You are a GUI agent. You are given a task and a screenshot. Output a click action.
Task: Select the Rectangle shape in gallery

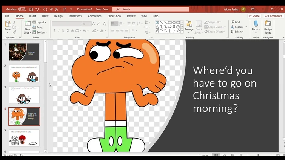pyautogui.click(x=170, y=23)
